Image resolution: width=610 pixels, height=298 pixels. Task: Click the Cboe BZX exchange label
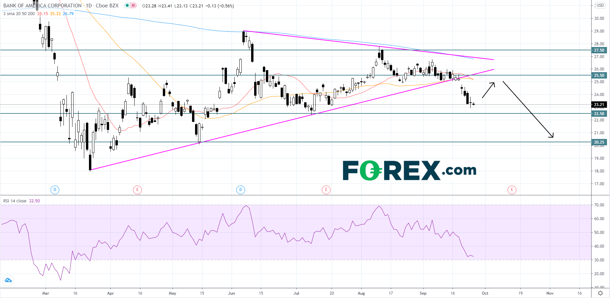107,6
